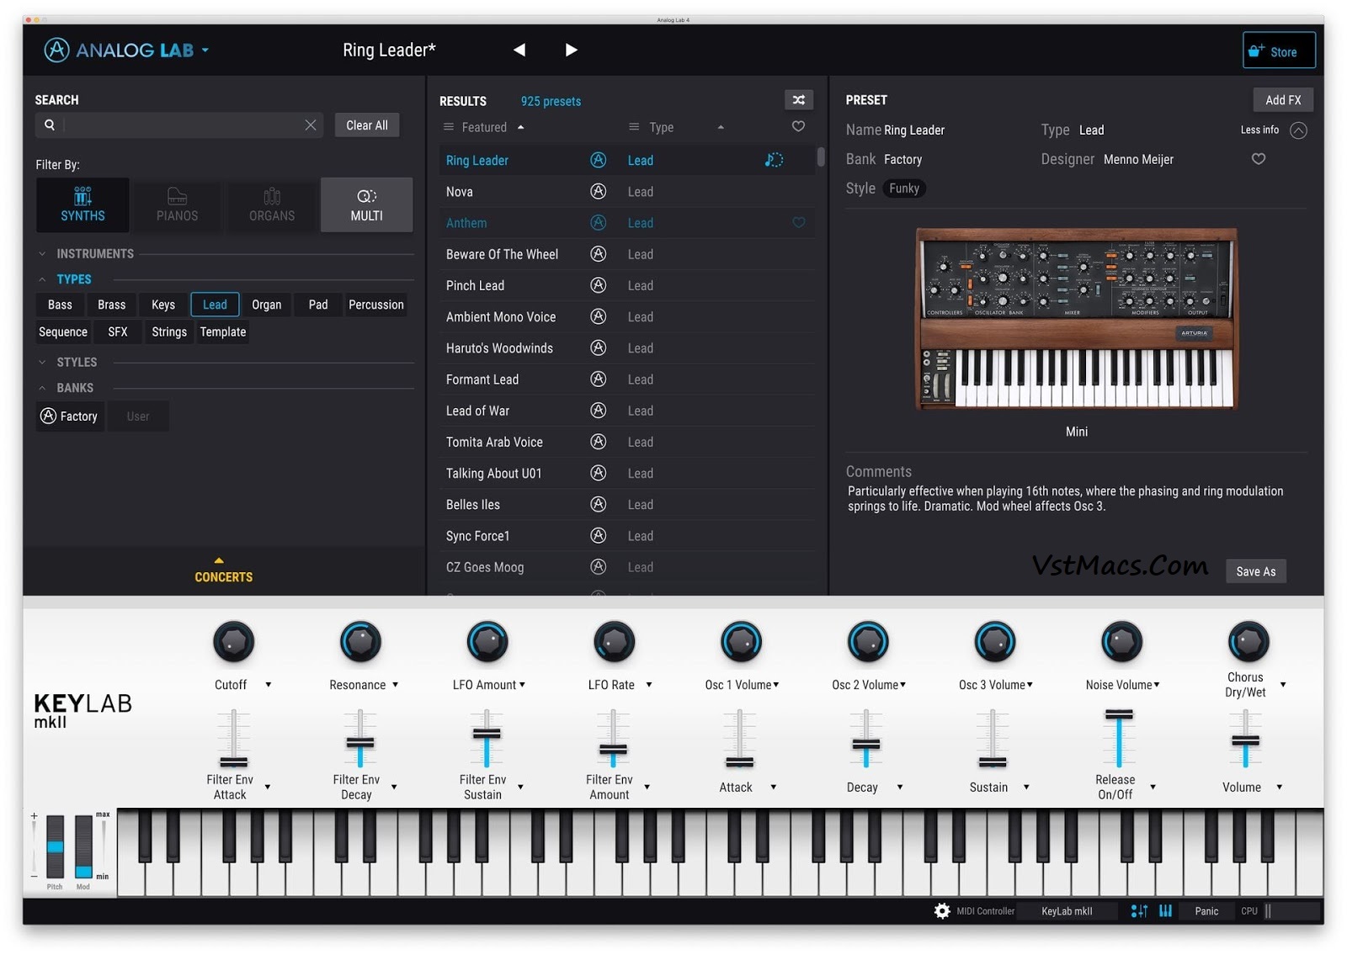Click the Clear All button
1347x955 pixels.
pos(367,125)
